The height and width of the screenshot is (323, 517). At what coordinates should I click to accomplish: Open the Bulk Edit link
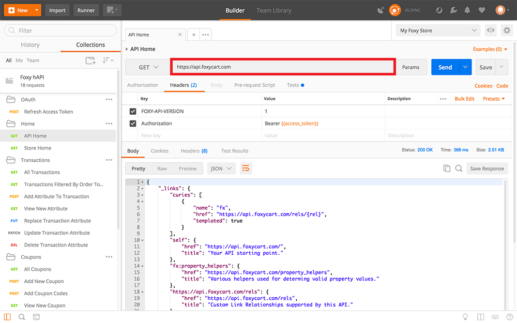click(x=465, y=99)
